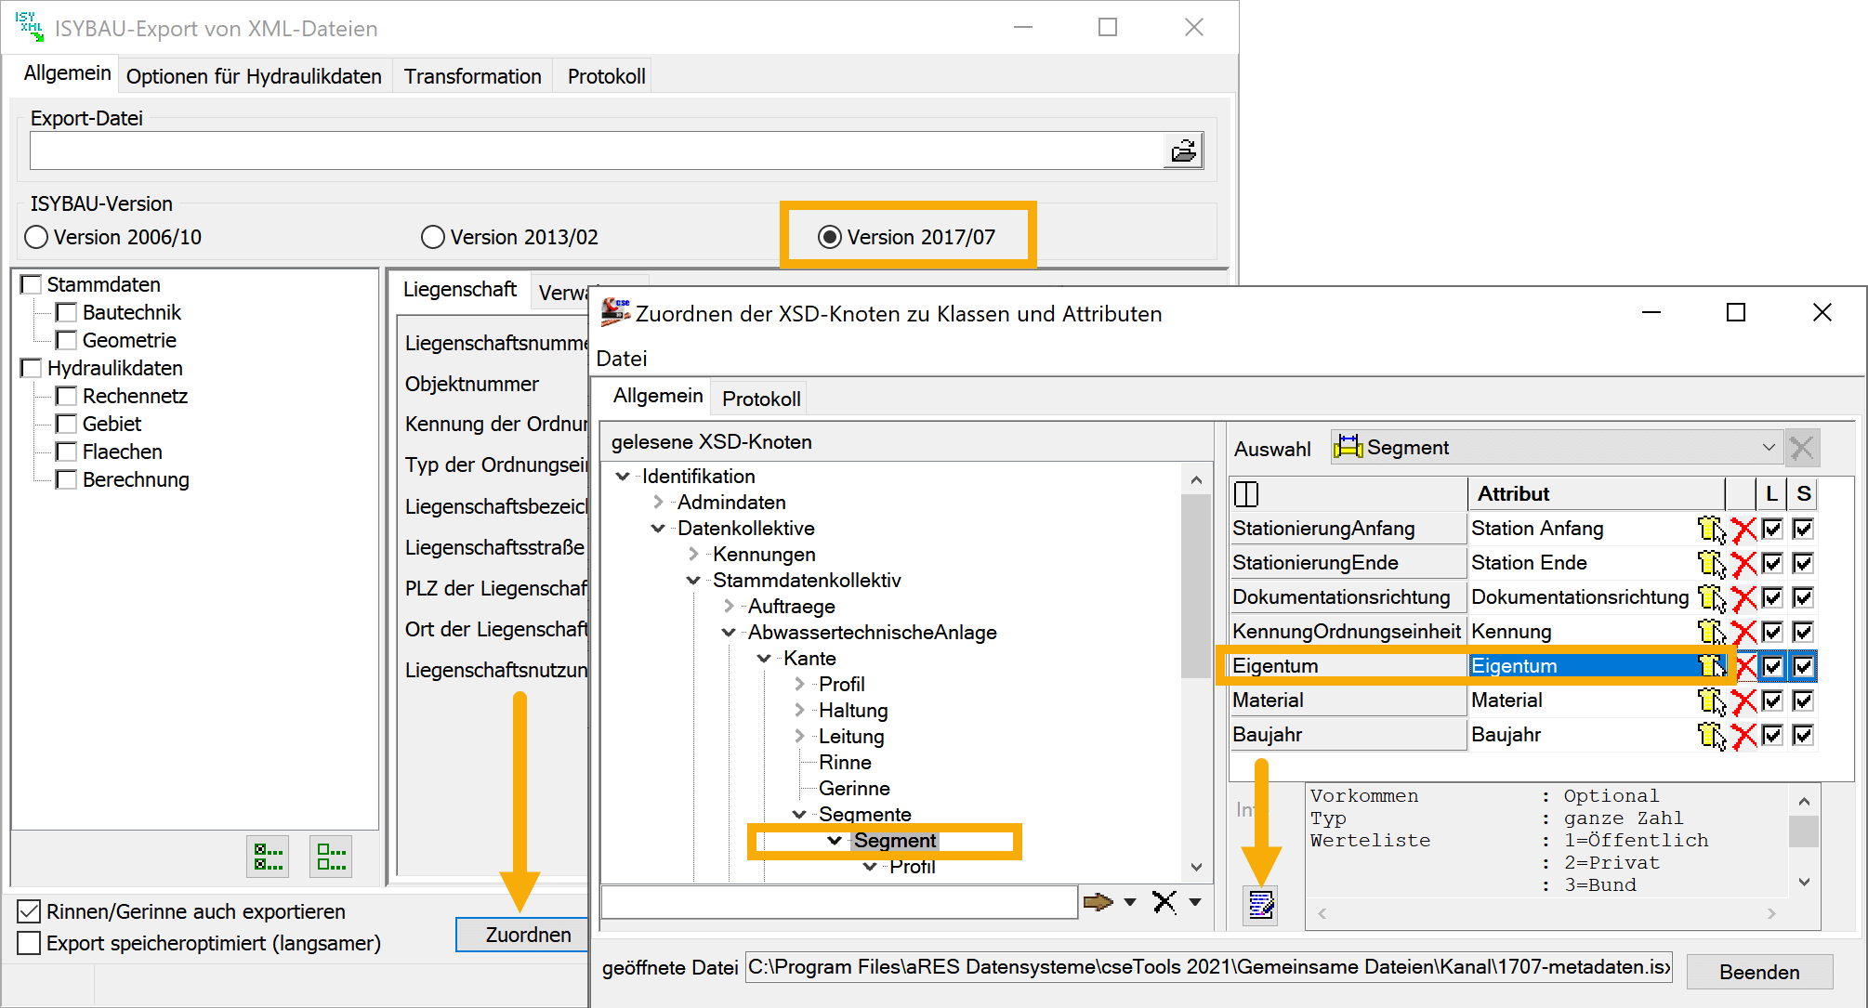Click the Beenden button
This screenshot has height=1008, width=1868.
pyautogui.click(x=1758, y=972)
